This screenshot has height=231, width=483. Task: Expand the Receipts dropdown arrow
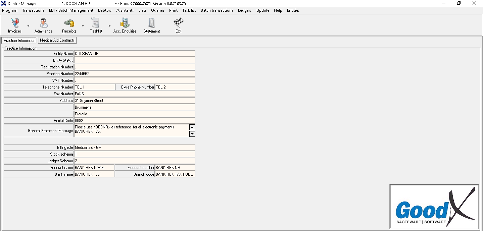coord(83,26)
